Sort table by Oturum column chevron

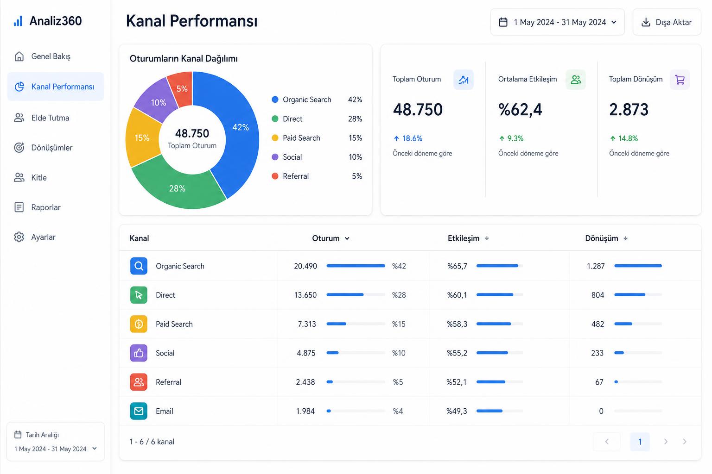347,238
